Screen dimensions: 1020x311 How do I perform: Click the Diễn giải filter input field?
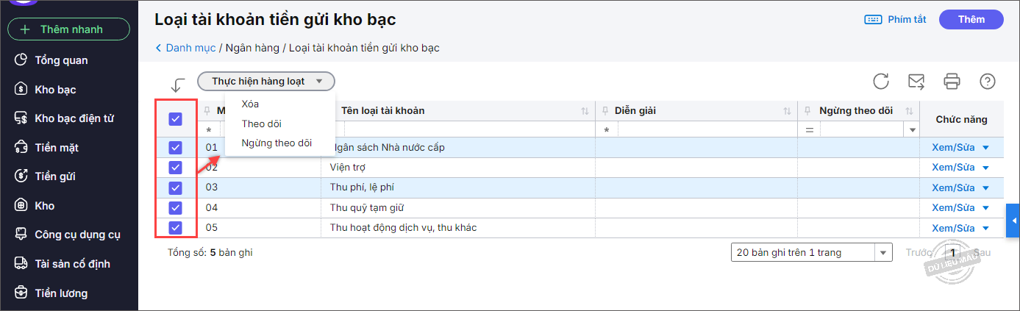point(706,130)
